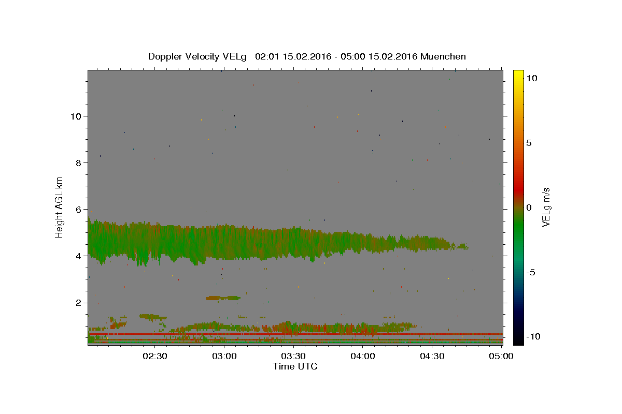
Task: Click the 03:00 time tick label
Action: coord(224,356)
